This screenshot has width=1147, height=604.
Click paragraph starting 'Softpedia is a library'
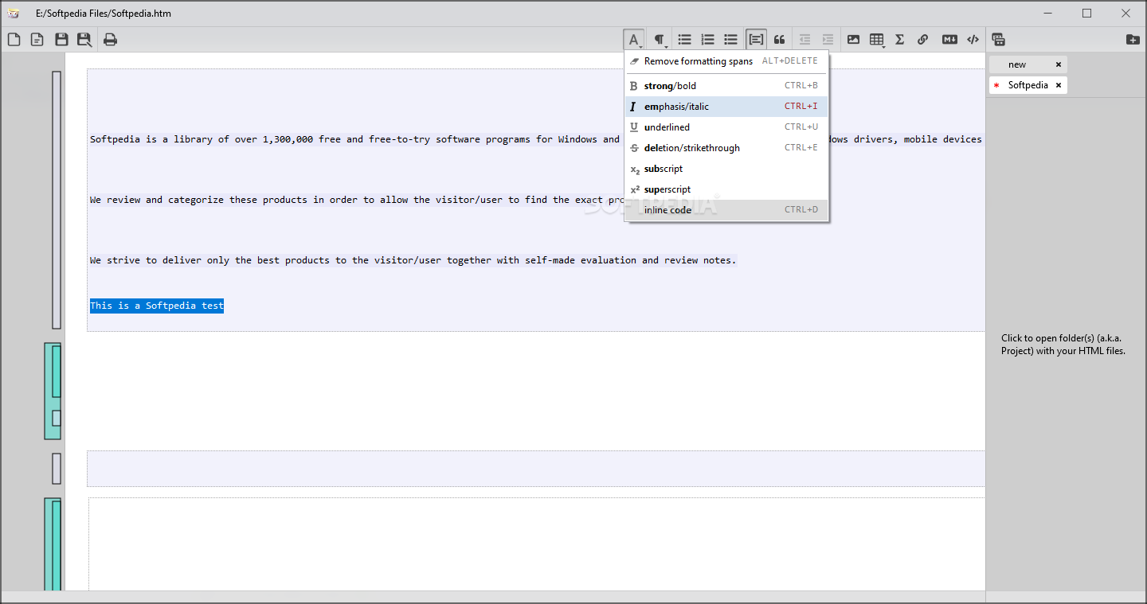tap(354, 139)
